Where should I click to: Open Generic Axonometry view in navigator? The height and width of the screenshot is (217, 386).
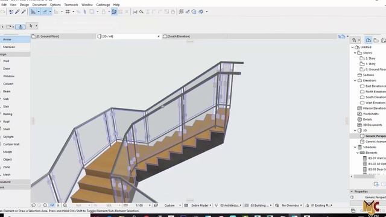pyautogui.click(x=376, y=142)
